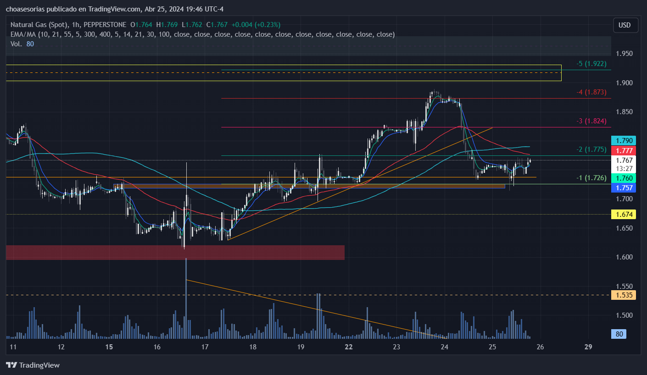The width and height of the screenshot is (647, 375).
Task: Open the USD currency selector
Action: click(x=625, y=25)
